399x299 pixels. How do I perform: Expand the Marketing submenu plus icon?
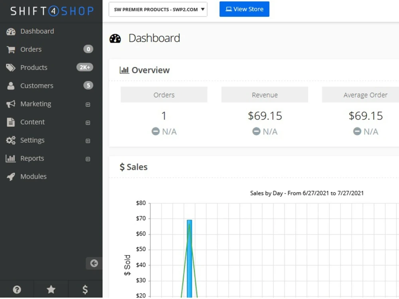(88, 104)
